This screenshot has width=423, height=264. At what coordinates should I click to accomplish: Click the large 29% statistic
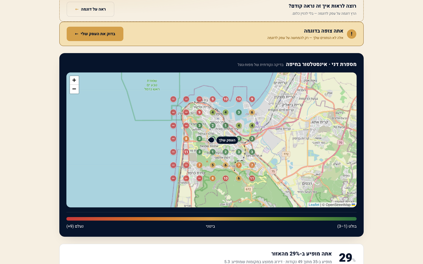(347, 258)
